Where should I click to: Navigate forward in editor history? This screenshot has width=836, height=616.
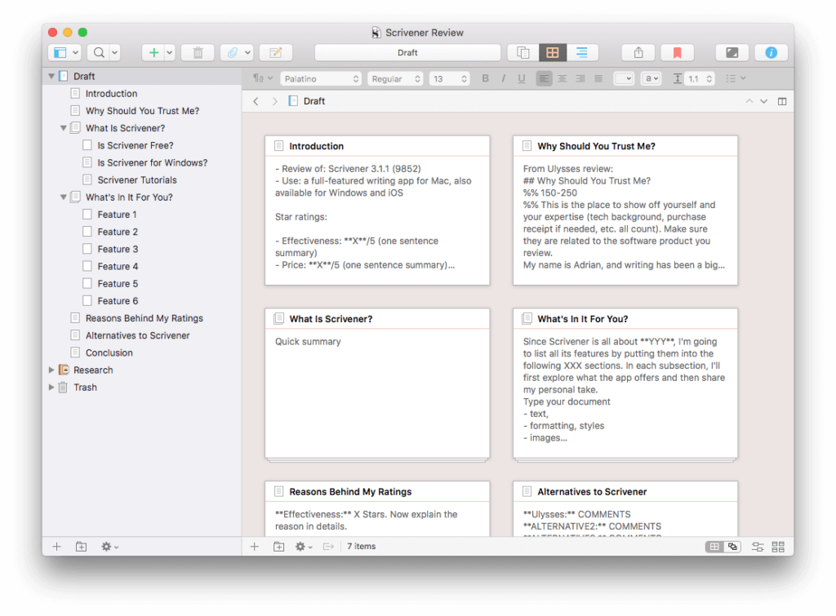coord(274,101)
